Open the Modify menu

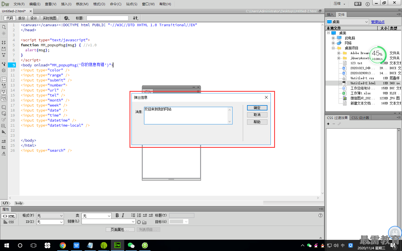[x=82, y=4]
